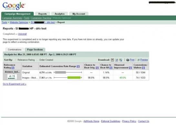The height and width of the screenshot is (125, 176).
Task: Click the printer icon
Action: [x=128, y=60]
